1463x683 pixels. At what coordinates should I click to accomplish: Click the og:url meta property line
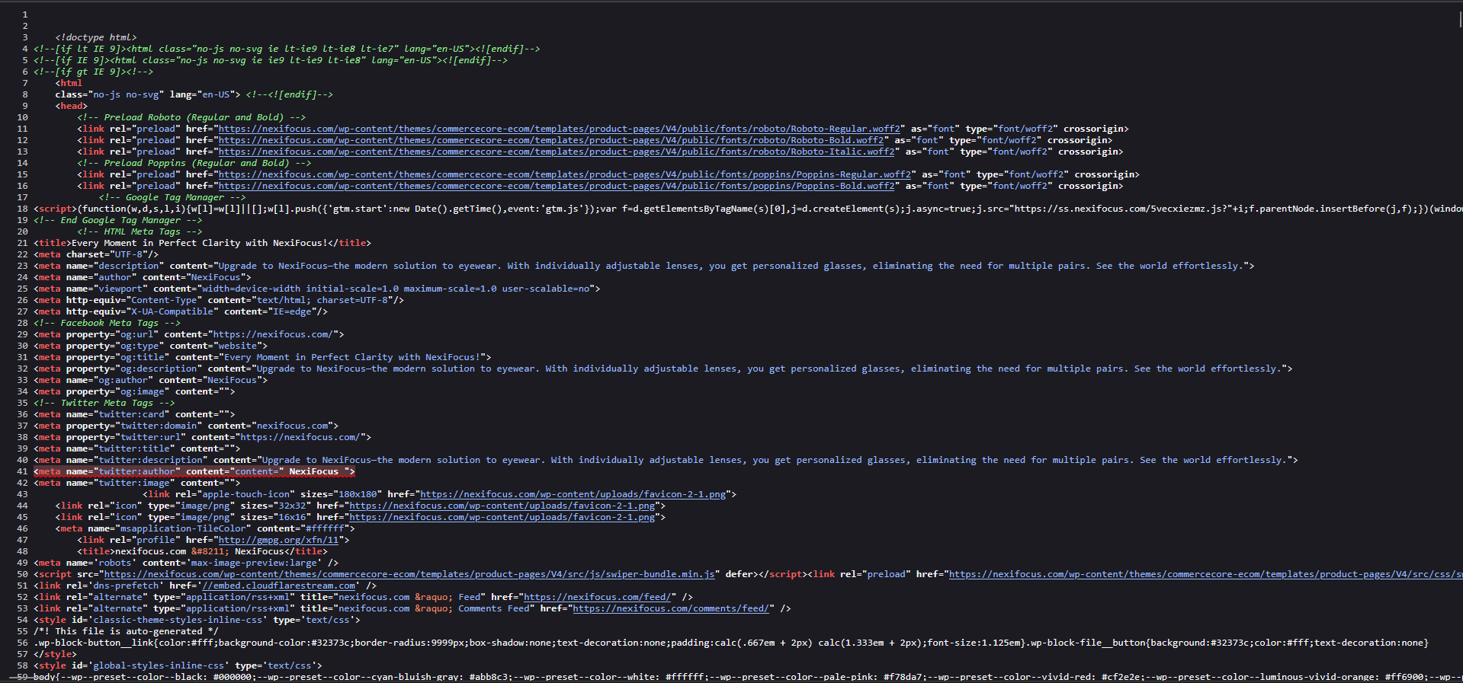point(189,334)
